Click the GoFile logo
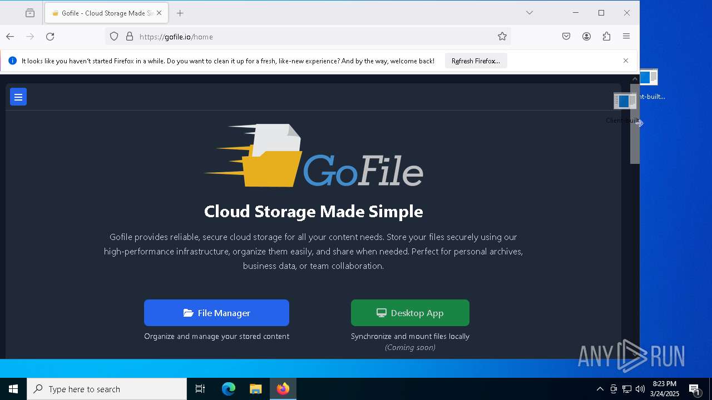The height and width of the screenshot is (400, 712). pos(313,156)
